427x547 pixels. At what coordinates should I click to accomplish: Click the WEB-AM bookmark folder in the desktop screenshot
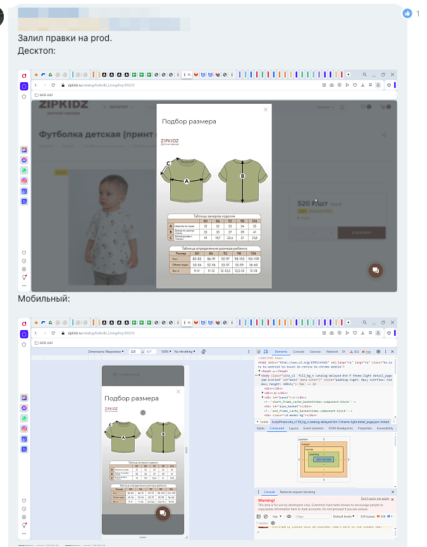(44, 95)
